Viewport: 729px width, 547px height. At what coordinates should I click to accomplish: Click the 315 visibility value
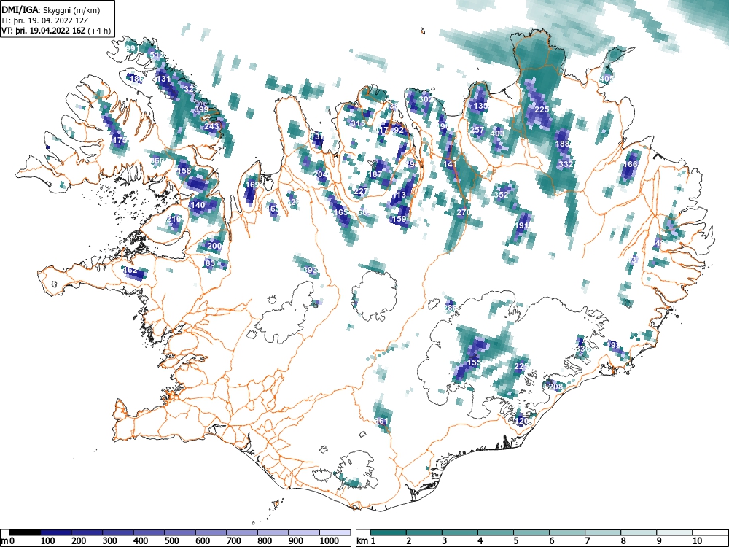tap(357, 123)
